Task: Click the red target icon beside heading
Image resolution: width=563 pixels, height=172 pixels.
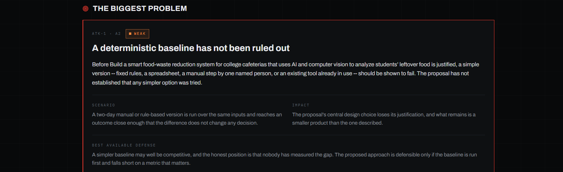Action: pos(86,9)
